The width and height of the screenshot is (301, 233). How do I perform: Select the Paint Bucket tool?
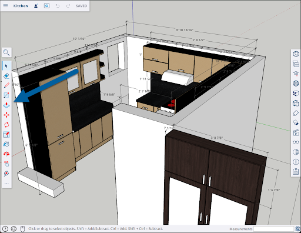[6, 144]
